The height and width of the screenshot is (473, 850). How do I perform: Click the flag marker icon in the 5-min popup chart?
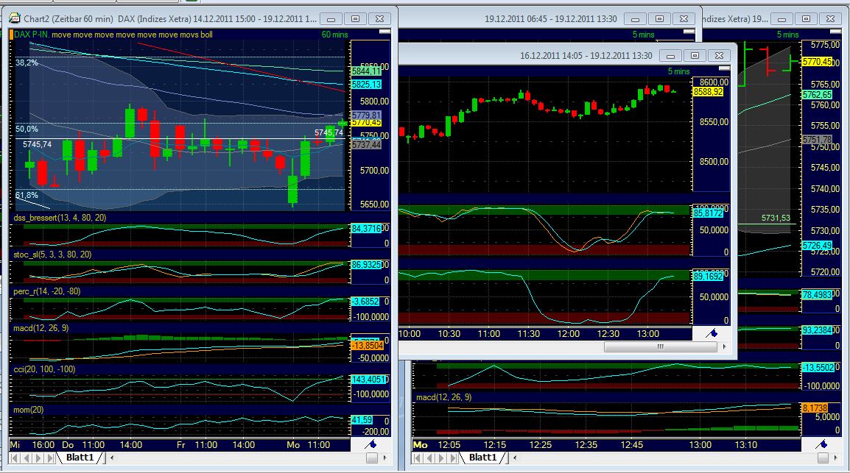coord(711,332)
